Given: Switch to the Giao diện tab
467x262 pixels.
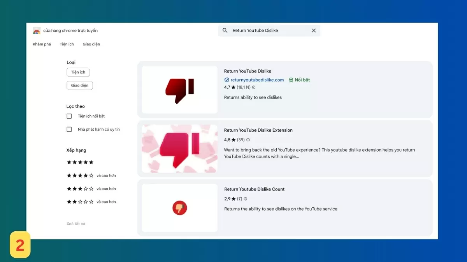Looking at the screenshot, I should click(91, 44).
